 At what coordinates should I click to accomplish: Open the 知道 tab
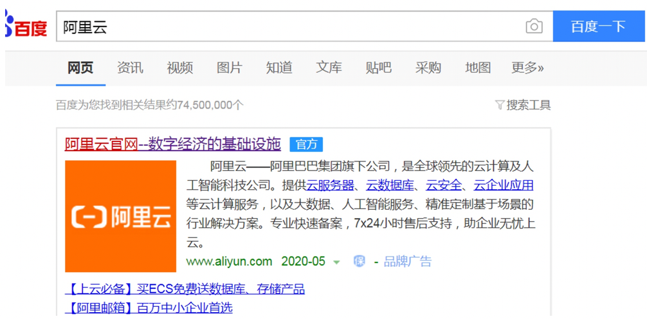click(x=279, y=68)
